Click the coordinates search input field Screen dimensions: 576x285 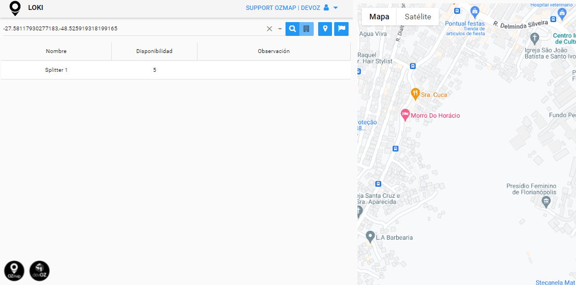(x=133, y=29)
